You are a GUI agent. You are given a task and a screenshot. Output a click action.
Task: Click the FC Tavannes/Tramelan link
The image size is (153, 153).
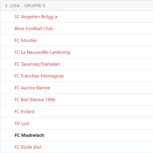point(37,64)
